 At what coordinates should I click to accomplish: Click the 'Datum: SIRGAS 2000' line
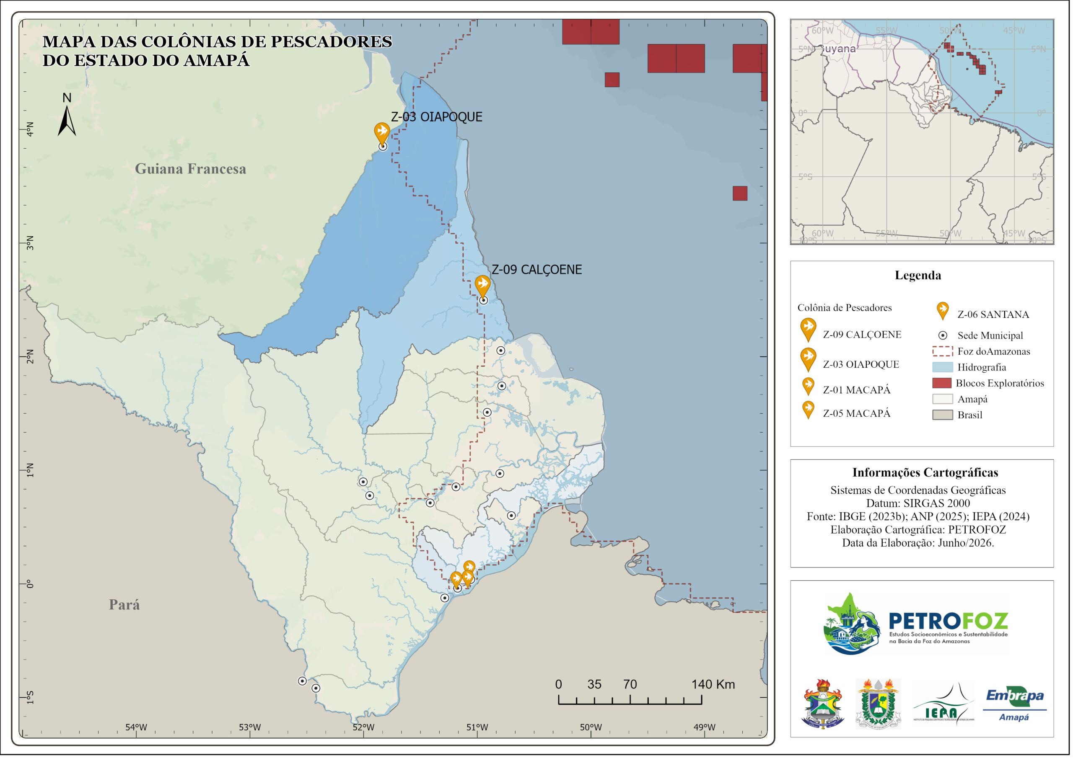click(x=919, y=504)
